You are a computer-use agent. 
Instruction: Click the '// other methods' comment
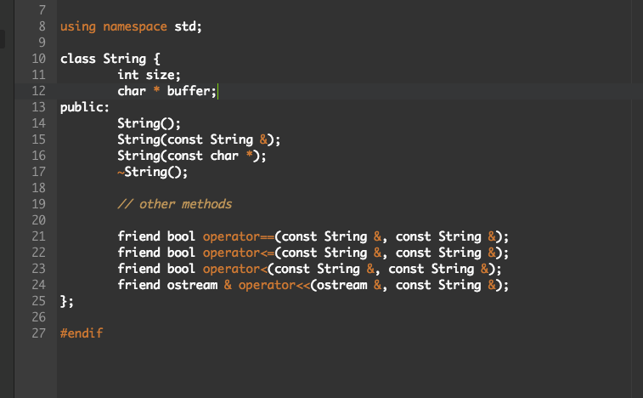(175, 204)
